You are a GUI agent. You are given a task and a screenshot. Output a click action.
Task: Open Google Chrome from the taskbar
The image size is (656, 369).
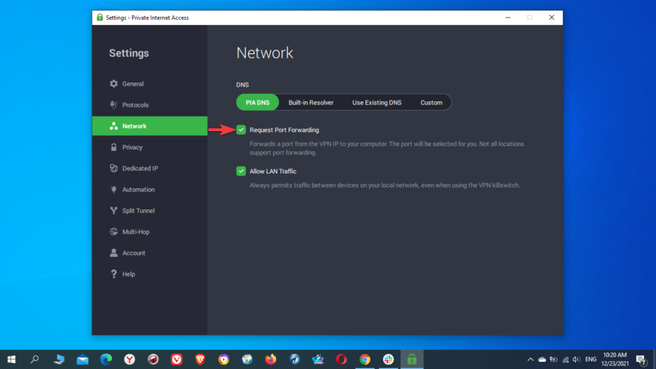364,360
